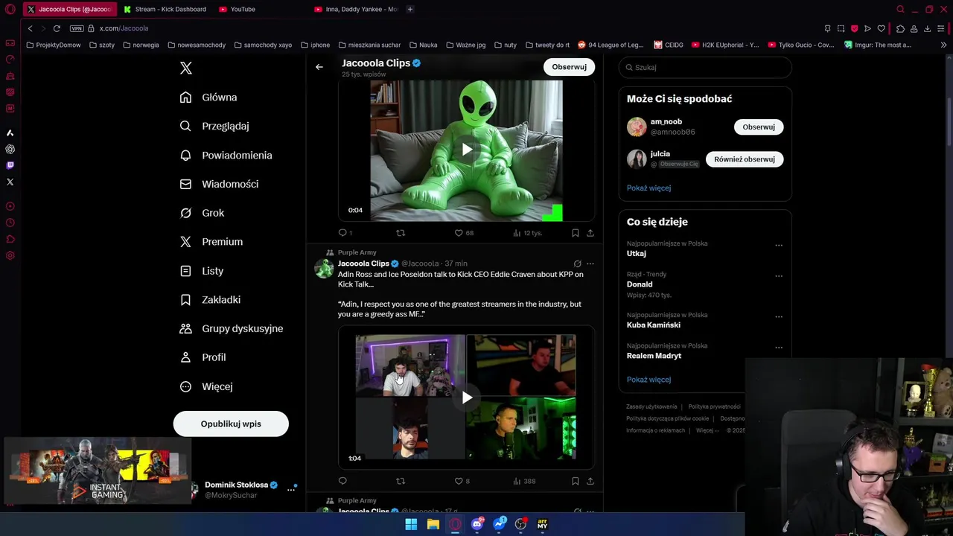Share the alien video post
Screen dimensions: 953x536
click(x=590, y=233)
